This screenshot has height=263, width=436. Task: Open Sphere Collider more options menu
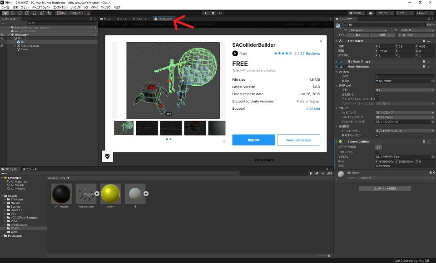click(433, 141)
